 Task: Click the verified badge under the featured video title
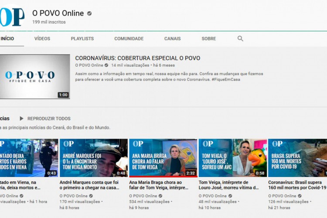(106, 65)
